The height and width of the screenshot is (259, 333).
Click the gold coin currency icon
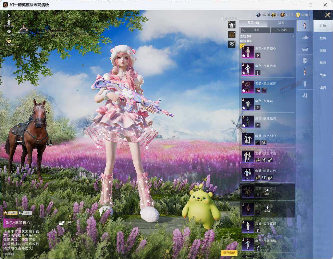coord(298,15)
